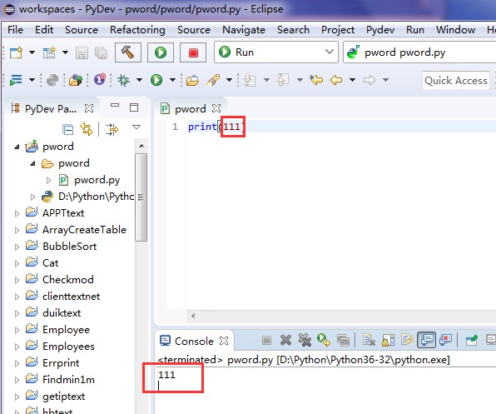The height and width of the screenshot is (414, 496).
Task: Click the Quick Access search field
Action: click(x=456, y=81)
